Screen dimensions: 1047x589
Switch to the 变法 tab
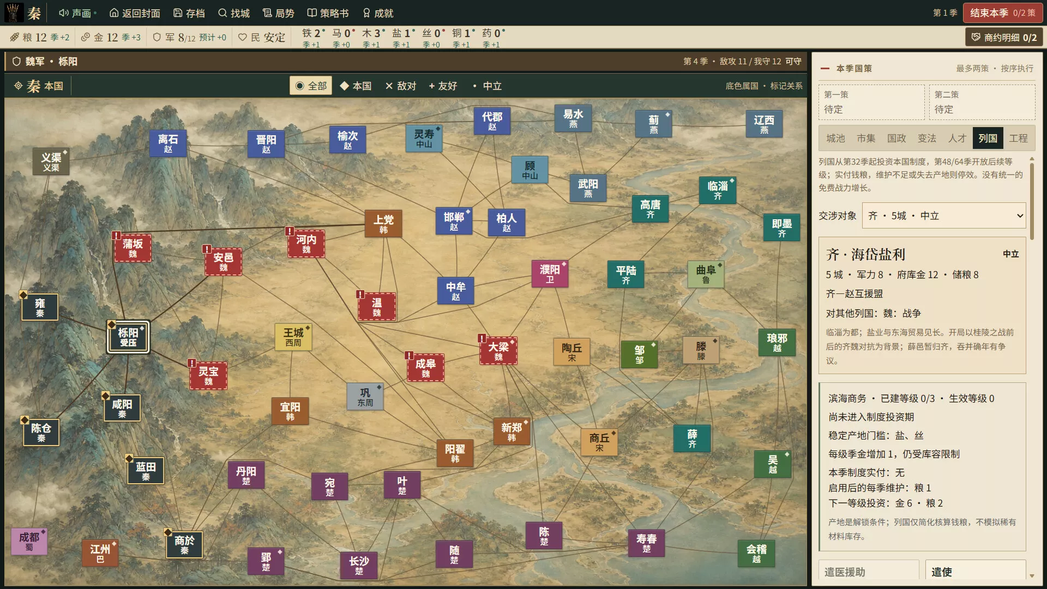coord(927,139)
